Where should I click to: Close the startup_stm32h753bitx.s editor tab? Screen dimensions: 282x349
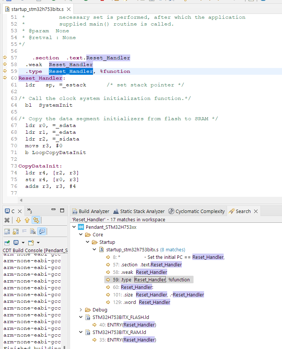pyautogui.click(x=68, y=9)
